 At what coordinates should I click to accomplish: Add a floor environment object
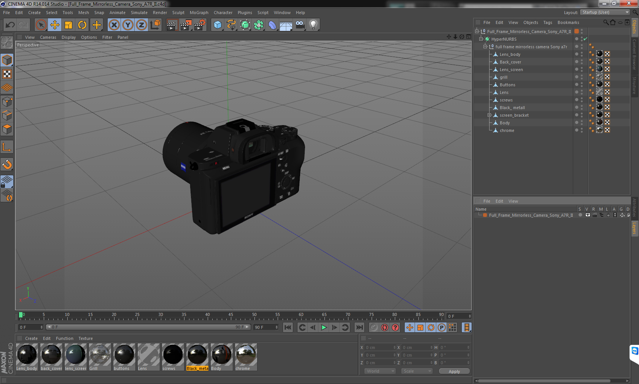tap(286, 25)
